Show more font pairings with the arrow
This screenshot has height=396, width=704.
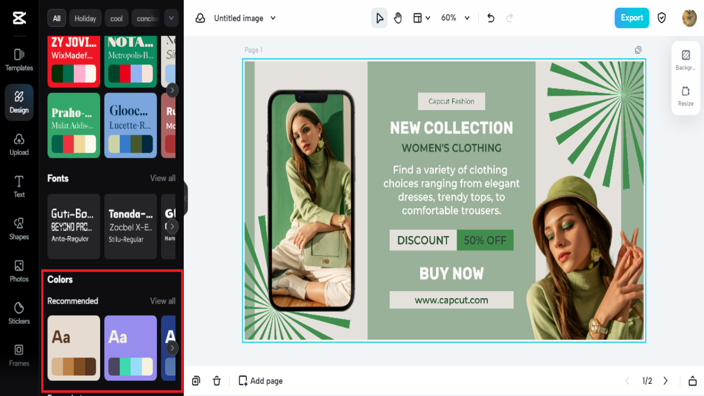172,226
